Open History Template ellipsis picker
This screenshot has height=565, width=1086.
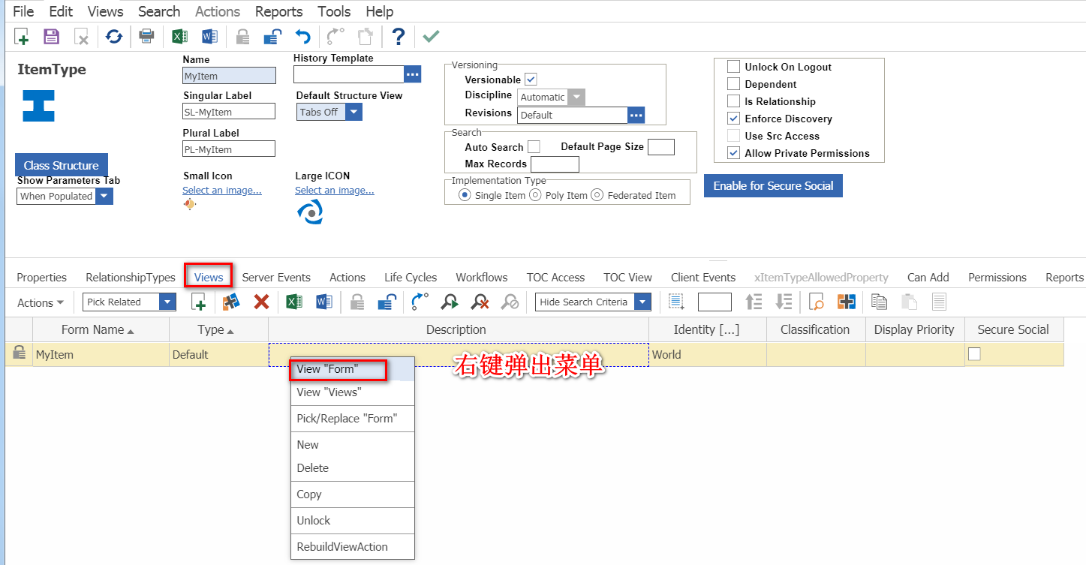point(413,74)
